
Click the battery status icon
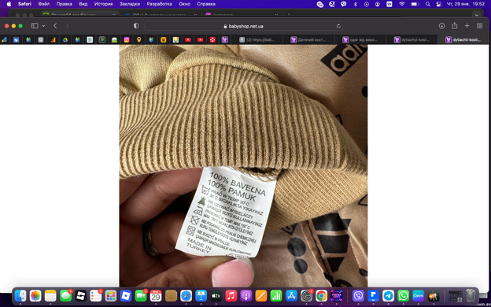415,4
